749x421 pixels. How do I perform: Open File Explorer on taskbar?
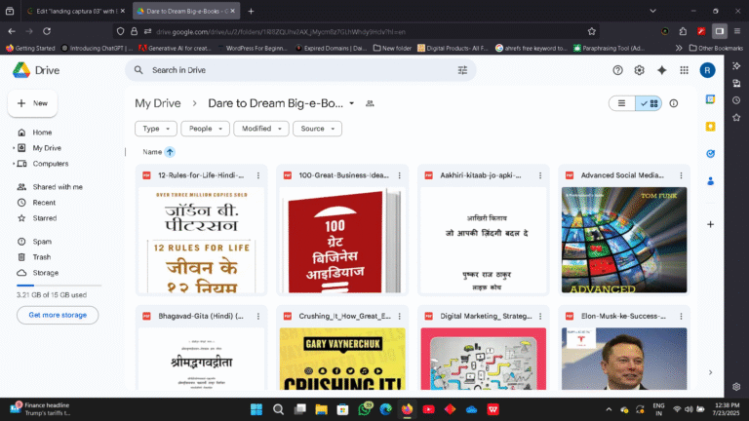pos(321,409)
